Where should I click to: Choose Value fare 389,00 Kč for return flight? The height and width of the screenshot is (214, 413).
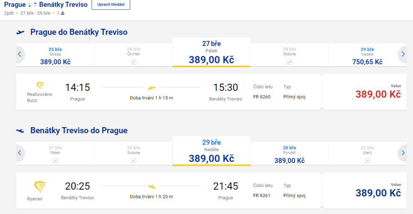(x=367, y=190)
